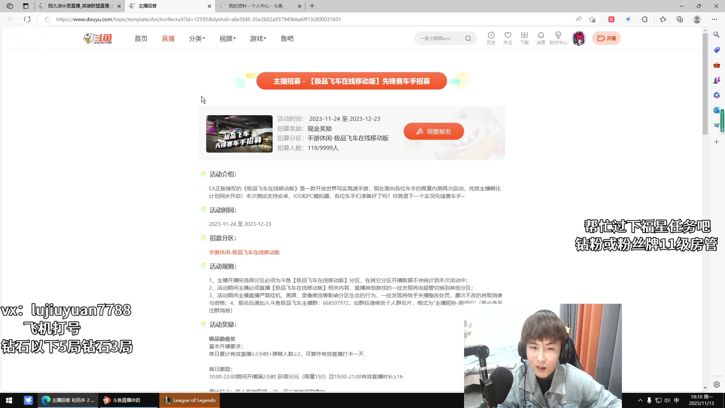This screenshot has width=725, height=408.
Task: Go to the 鱼吧 nav item
Action: coord(287,39)
